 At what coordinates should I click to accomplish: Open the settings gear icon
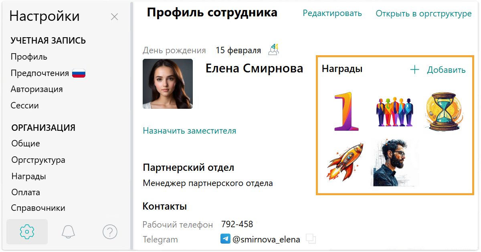(27, 231)
